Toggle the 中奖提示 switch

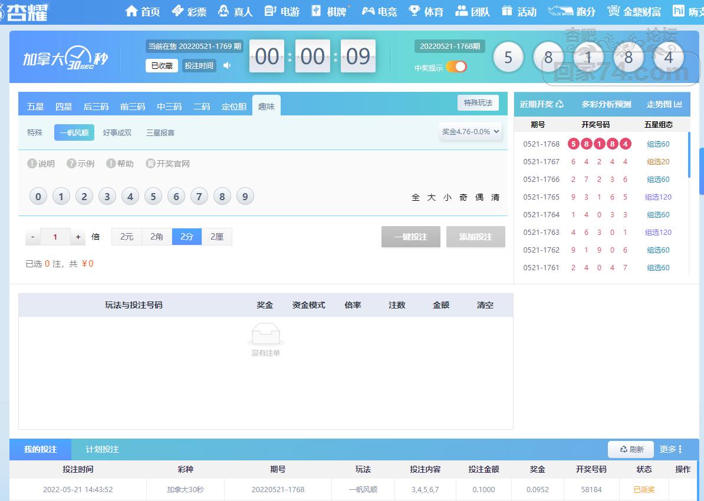(457, 67)
